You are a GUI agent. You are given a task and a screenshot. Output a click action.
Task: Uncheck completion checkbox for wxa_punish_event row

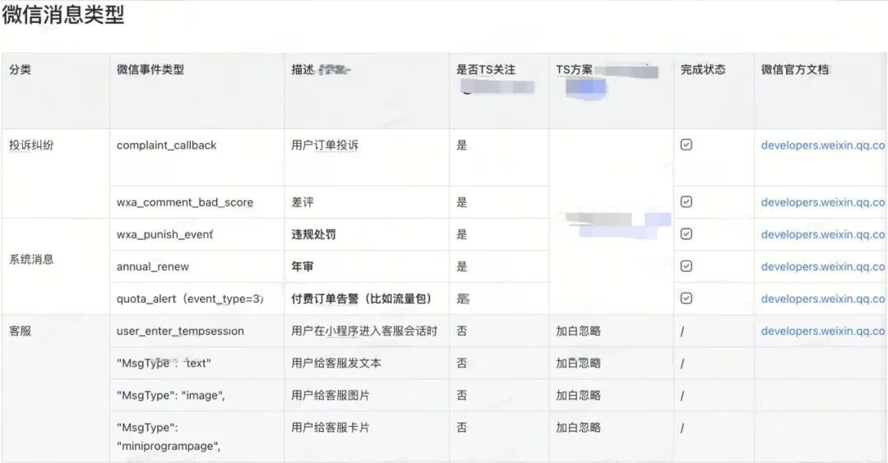[686, 234]
